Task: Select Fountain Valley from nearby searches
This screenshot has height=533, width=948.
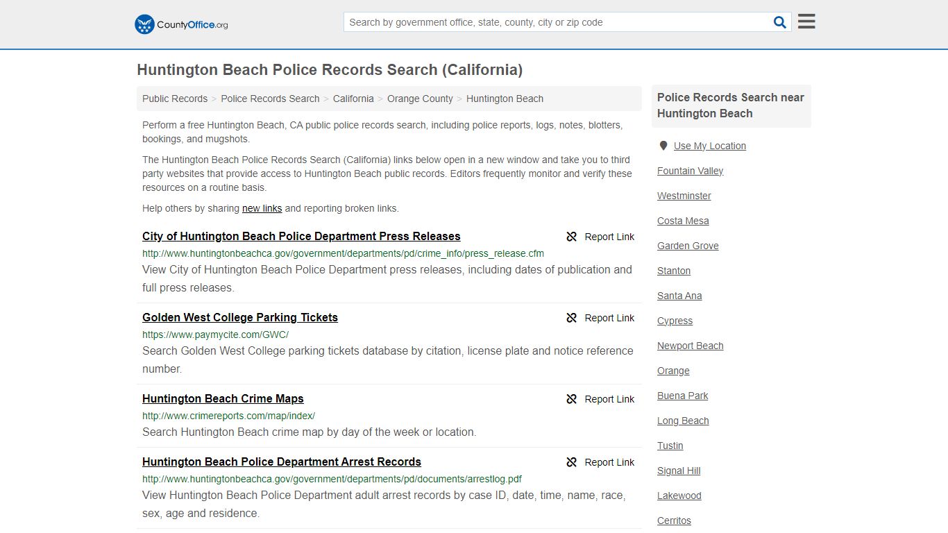Action: [690, 171]
